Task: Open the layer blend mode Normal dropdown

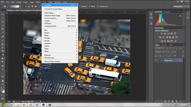Action: (162, 52)
